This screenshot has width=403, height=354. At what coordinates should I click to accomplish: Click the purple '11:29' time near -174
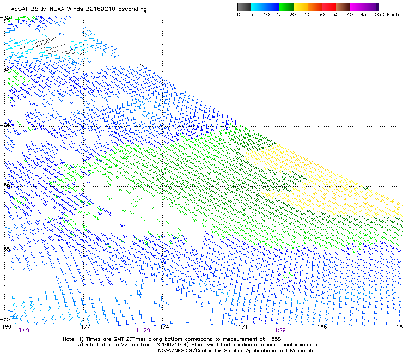pyautogui.click(x=143, y=331)
